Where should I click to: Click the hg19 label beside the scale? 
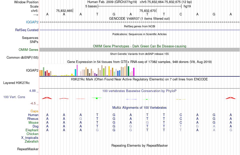pyautogui.click(x=187, y=6)
